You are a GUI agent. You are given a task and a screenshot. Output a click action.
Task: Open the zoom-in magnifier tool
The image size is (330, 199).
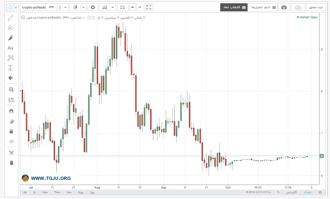tap(11, 90)
